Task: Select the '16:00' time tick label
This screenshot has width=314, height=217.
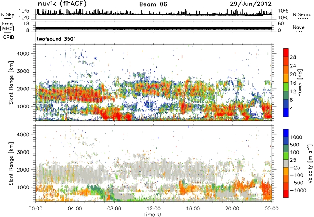Action: point(193,209)
